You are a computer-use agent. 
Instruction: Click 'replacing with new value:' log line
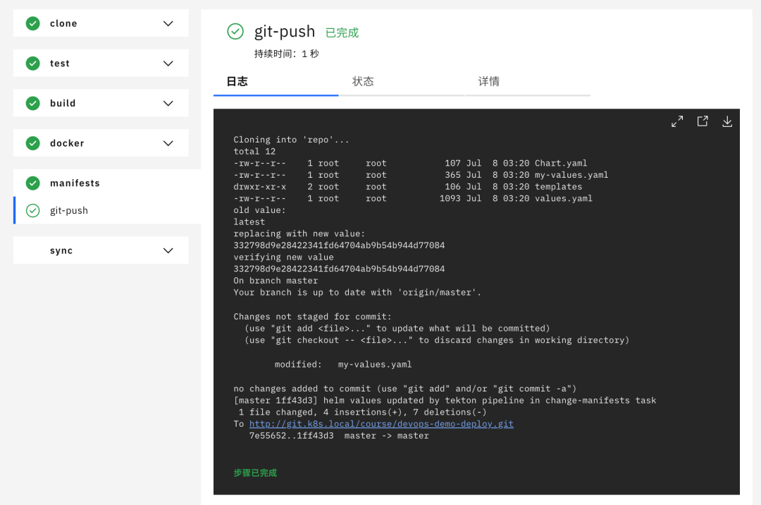tap(299, 233)
